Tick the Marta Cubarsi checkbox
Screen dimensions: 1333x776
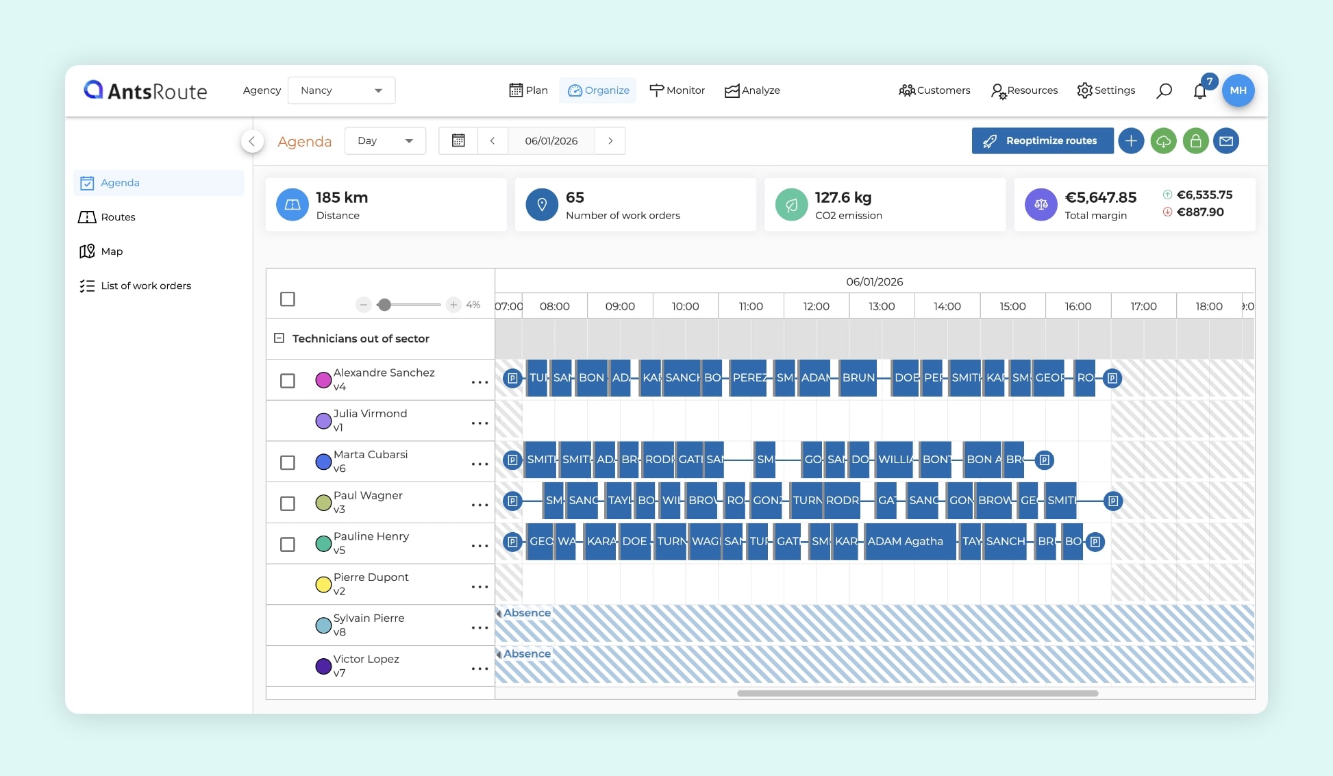tap(288, 463)
